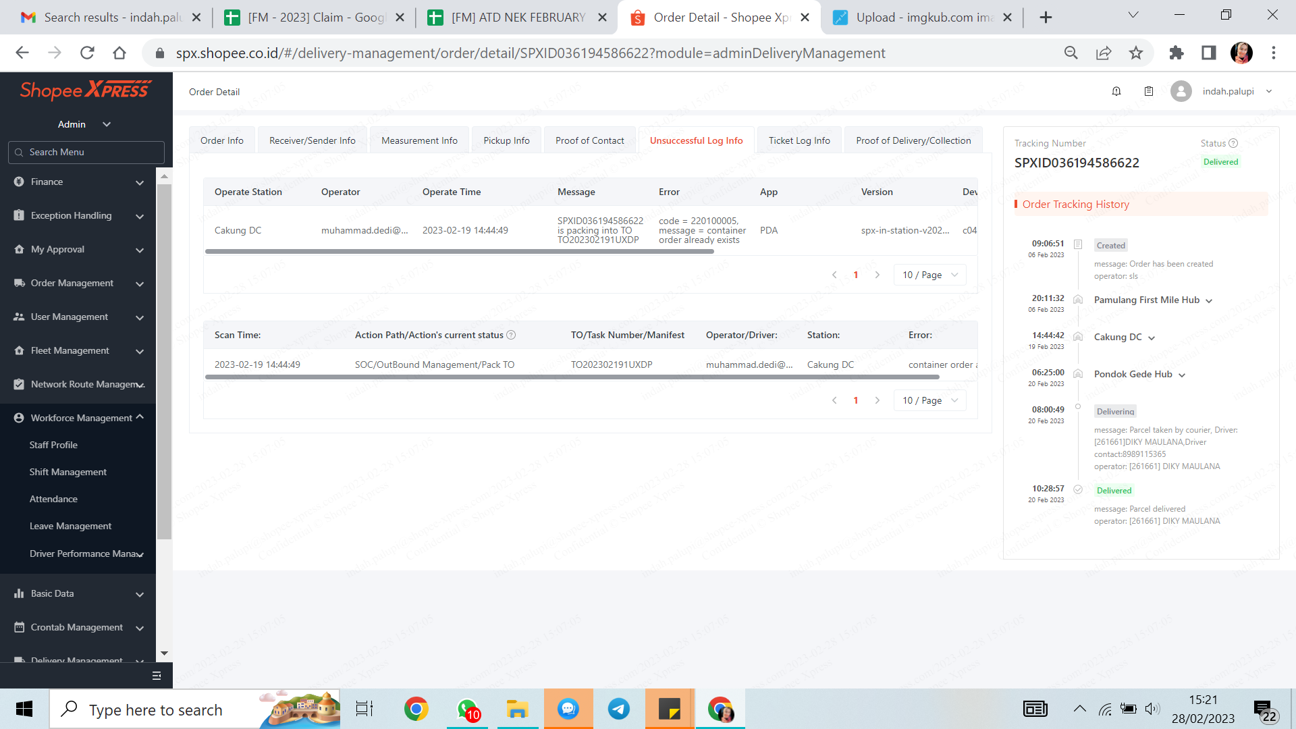1296x729 pixels.
Task: Collapse the Workforce Management menu
Action: pos(140,417)
